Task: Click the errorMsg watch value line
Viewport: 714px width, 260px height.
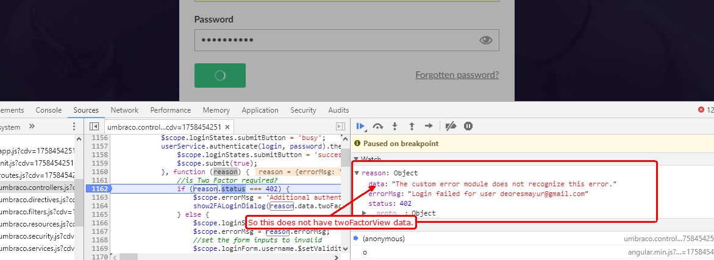Action: click(479, 194)
